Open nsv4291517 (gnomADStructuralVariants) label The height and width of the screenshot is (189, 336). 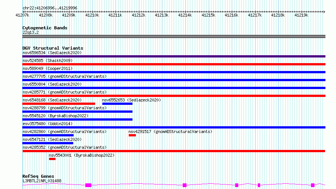pyautogui.click(x=170, y=132)
